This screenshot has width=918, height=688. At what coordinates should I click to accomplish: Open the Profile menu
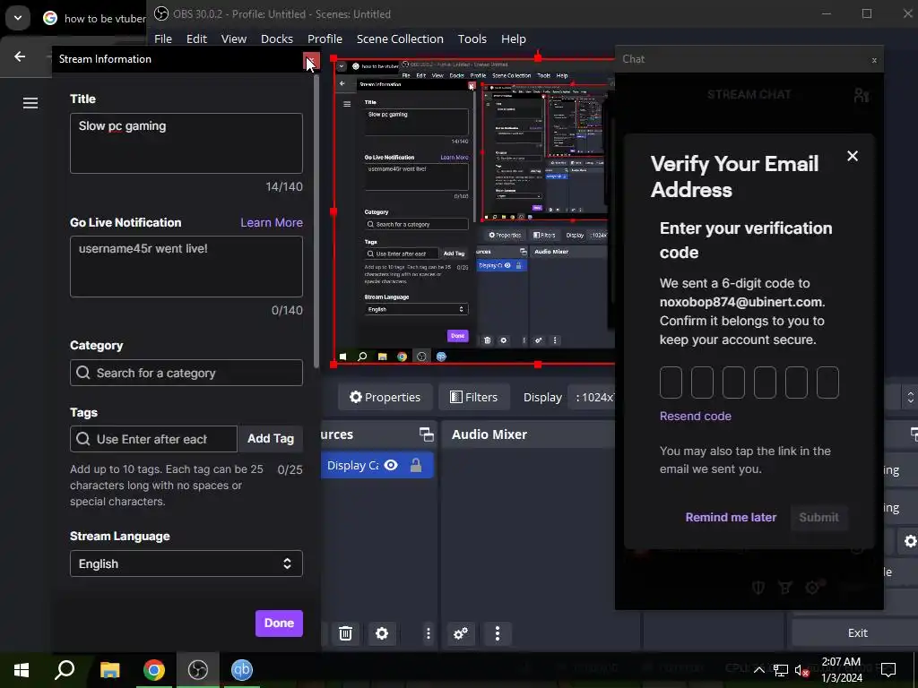325,39
